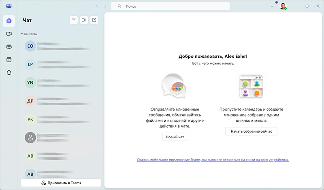Click Начать собрание сейчас button

click(x=251, y=131)
